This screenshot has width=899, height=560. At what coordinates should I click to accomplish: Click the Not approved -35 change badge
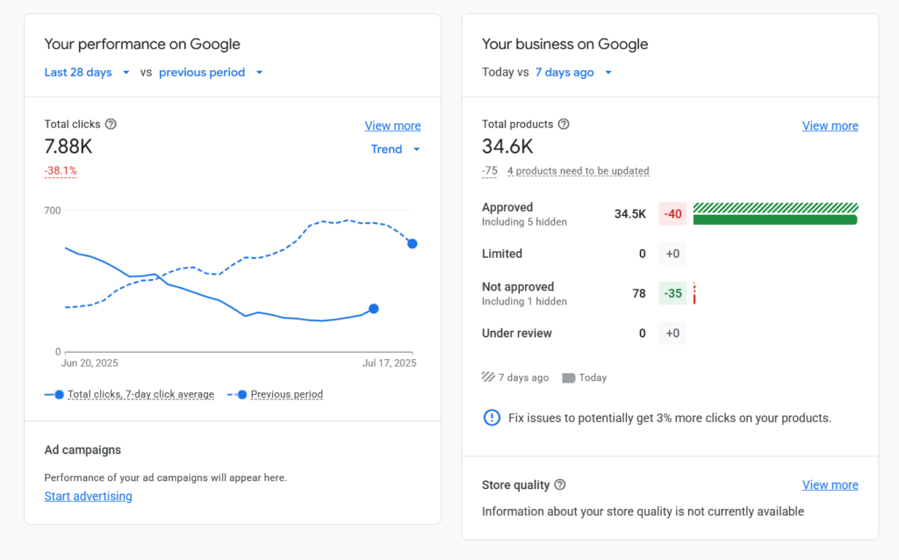tap(672, 293)
